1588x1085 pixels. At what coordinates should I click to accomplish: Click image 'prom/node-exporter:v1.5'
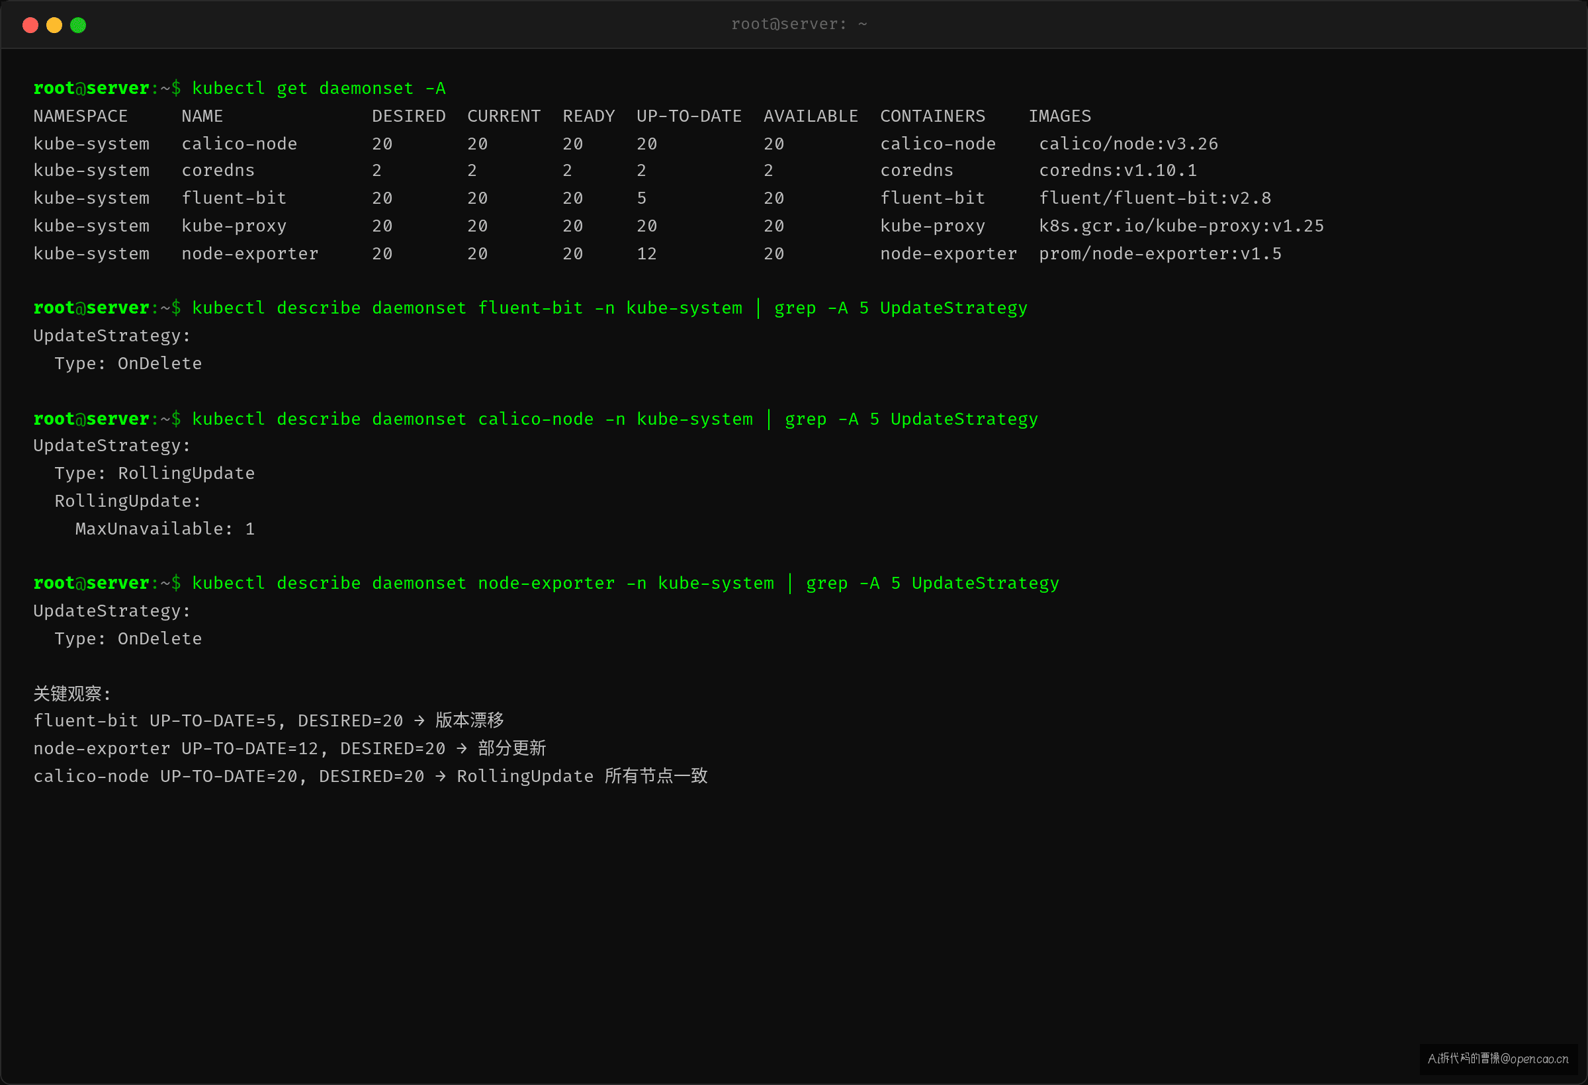1161,254
